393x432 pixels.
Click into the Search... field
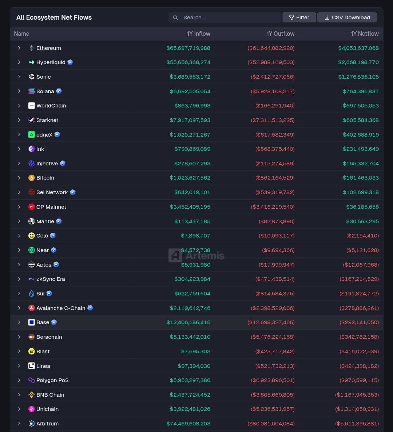coord(225,17)
